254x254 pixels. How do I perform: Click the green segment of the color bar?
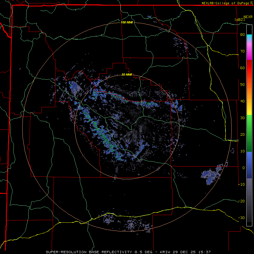pos(249,133)
